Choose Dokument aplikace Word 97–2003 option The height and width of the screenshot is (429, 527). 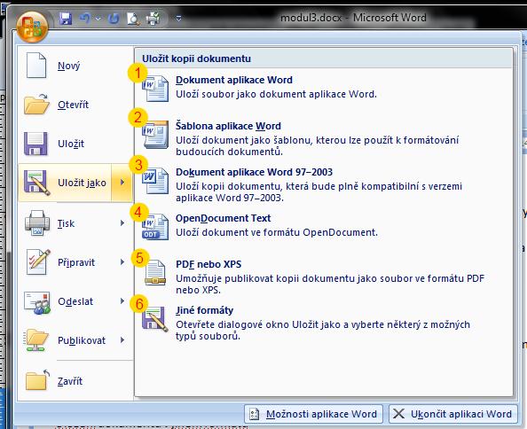(254, 172)
